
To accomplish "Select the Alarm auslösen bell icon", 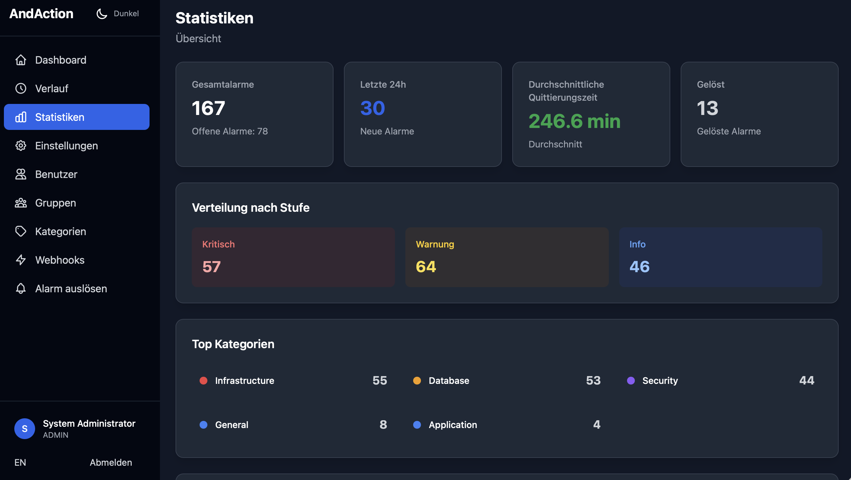I will pyautogui.click(x=20, y=288).
